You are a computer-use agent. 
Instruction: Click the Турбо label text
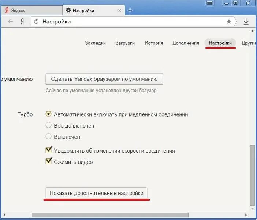point(25,114)
